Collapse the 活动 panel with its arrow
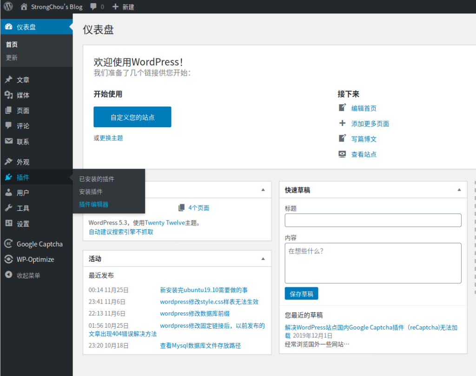 (263, 259)
